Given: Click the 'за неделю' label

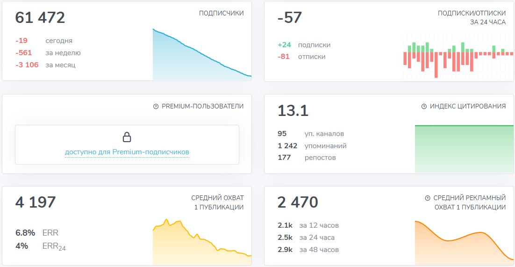Looking at the screenshot, I should point(63,53).
